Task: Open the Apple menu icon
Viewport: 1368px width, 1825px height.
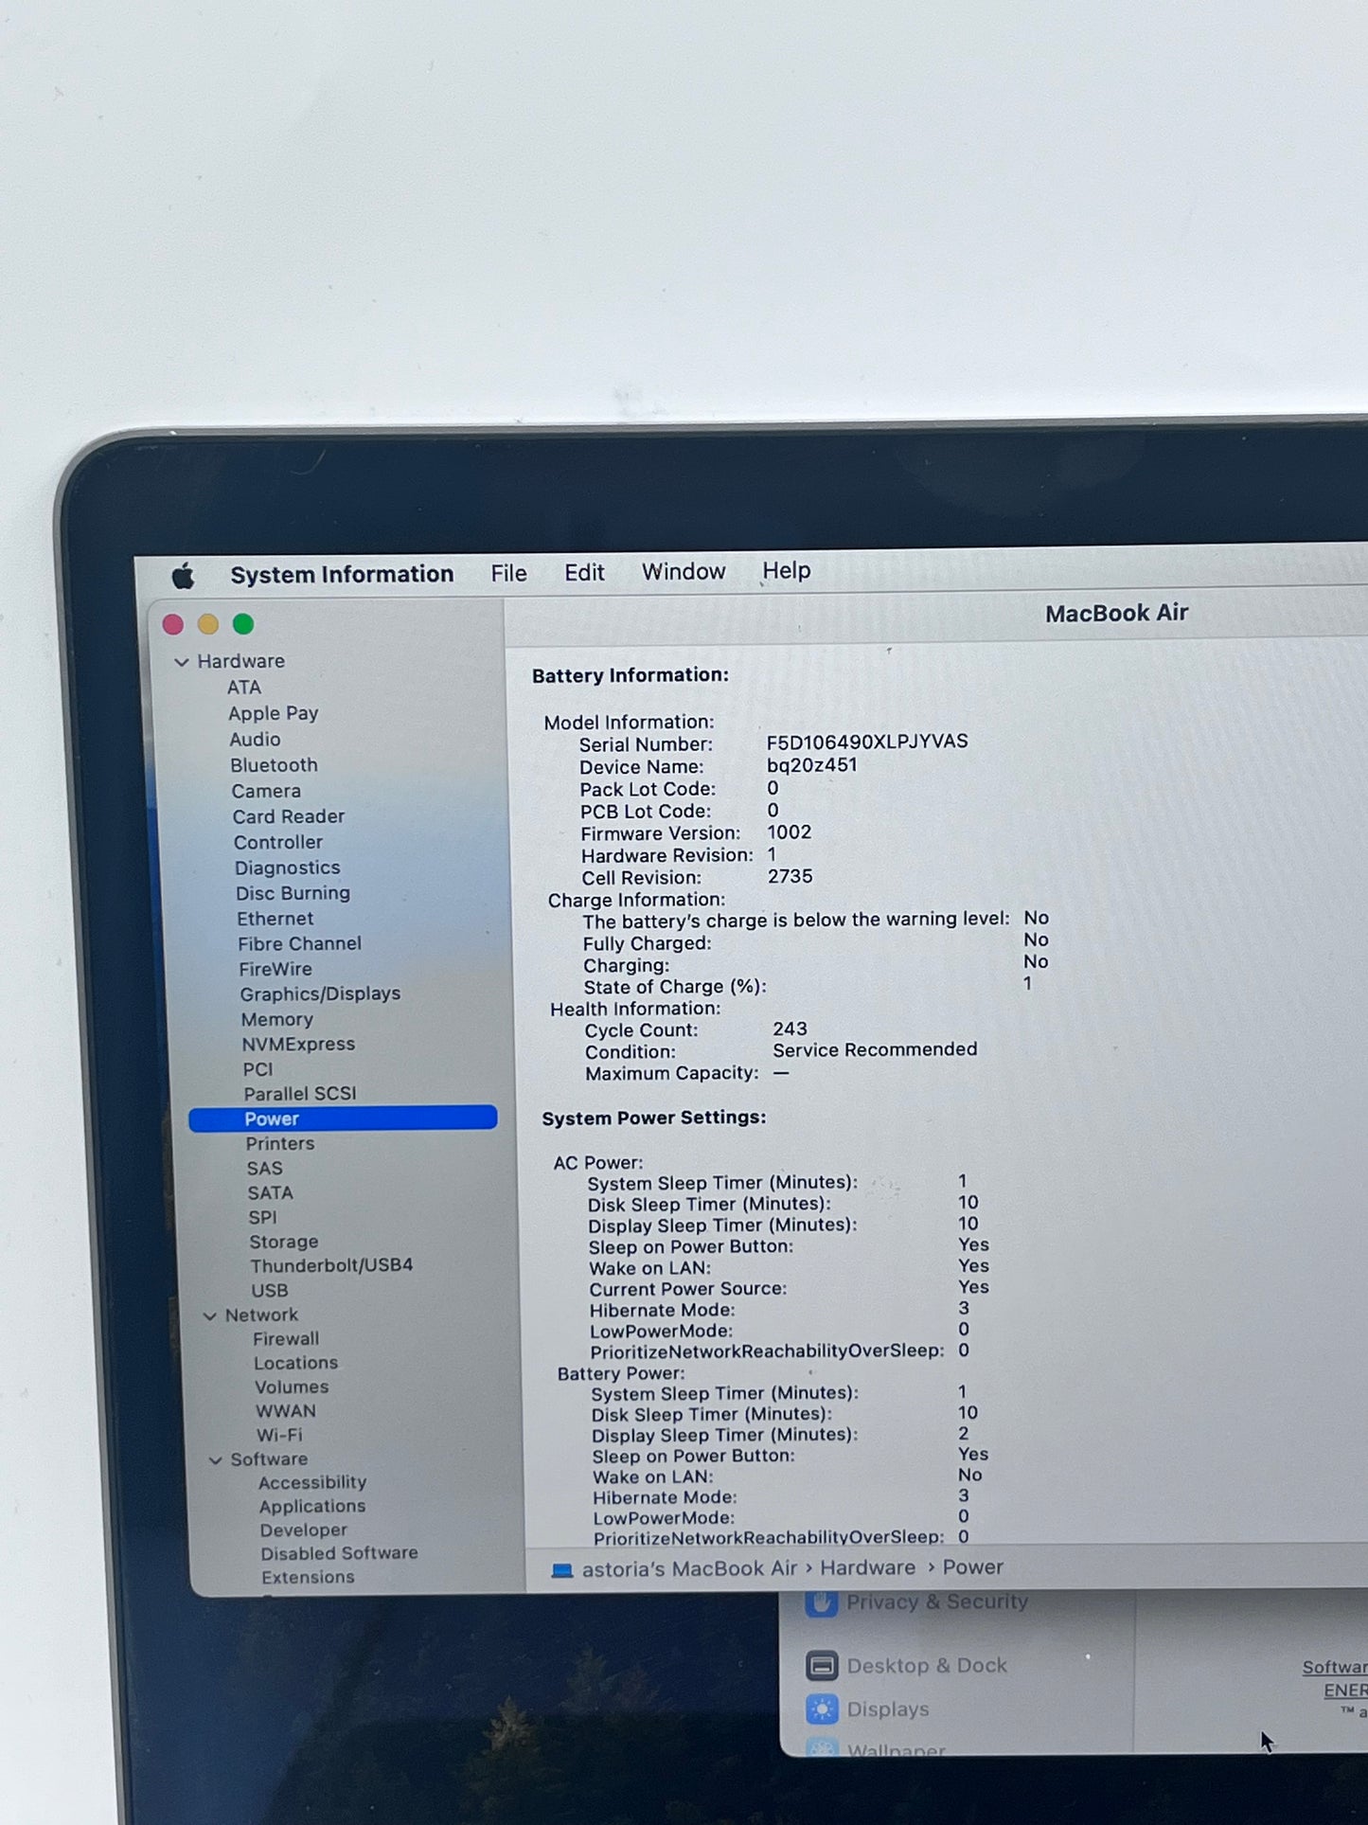Action: [x=183, y=576]
